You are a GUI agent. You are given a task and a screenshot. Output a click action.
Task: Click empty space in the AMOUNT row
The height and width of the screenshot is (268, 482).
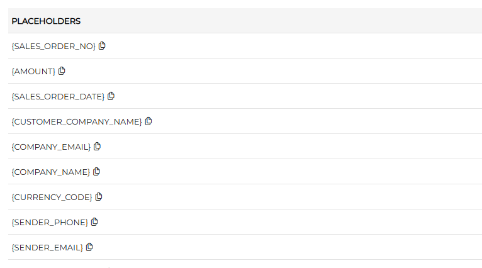pos(283,71)
